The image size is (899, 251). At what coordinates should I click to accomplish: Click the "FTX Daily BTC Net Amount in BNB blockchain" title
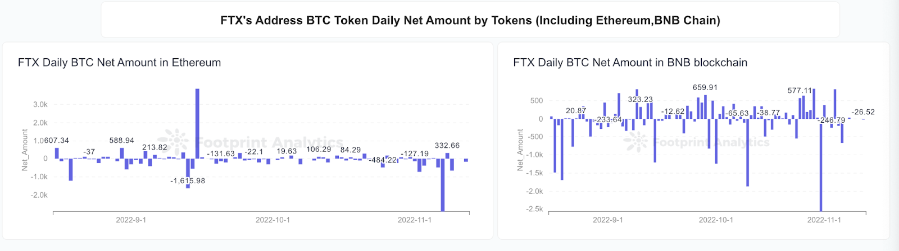[x=630, y=63]
